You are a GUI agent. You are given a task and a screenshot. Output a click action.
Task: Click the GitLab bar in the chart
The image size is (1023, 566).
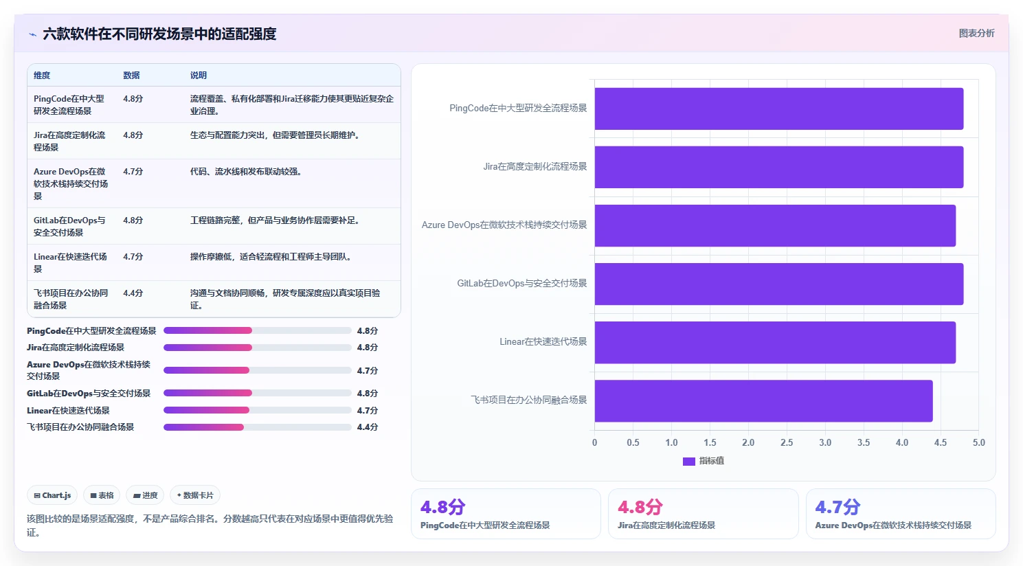tap(779, 284)
